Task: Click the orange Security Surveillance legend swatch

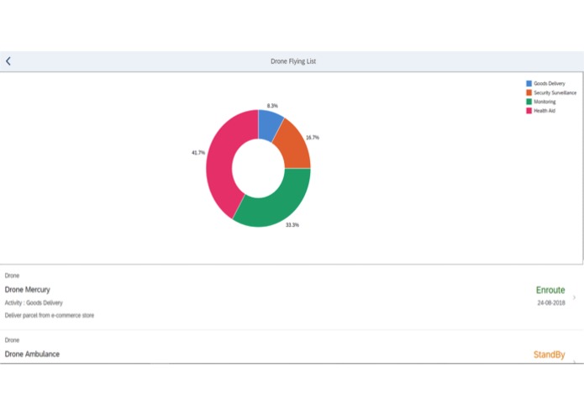Action: click(x=529, y=92)
